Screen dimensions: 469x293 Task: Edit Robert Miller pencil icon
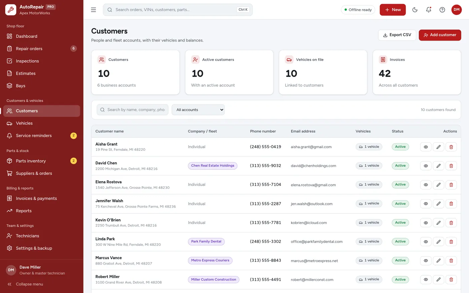[438, 280]
